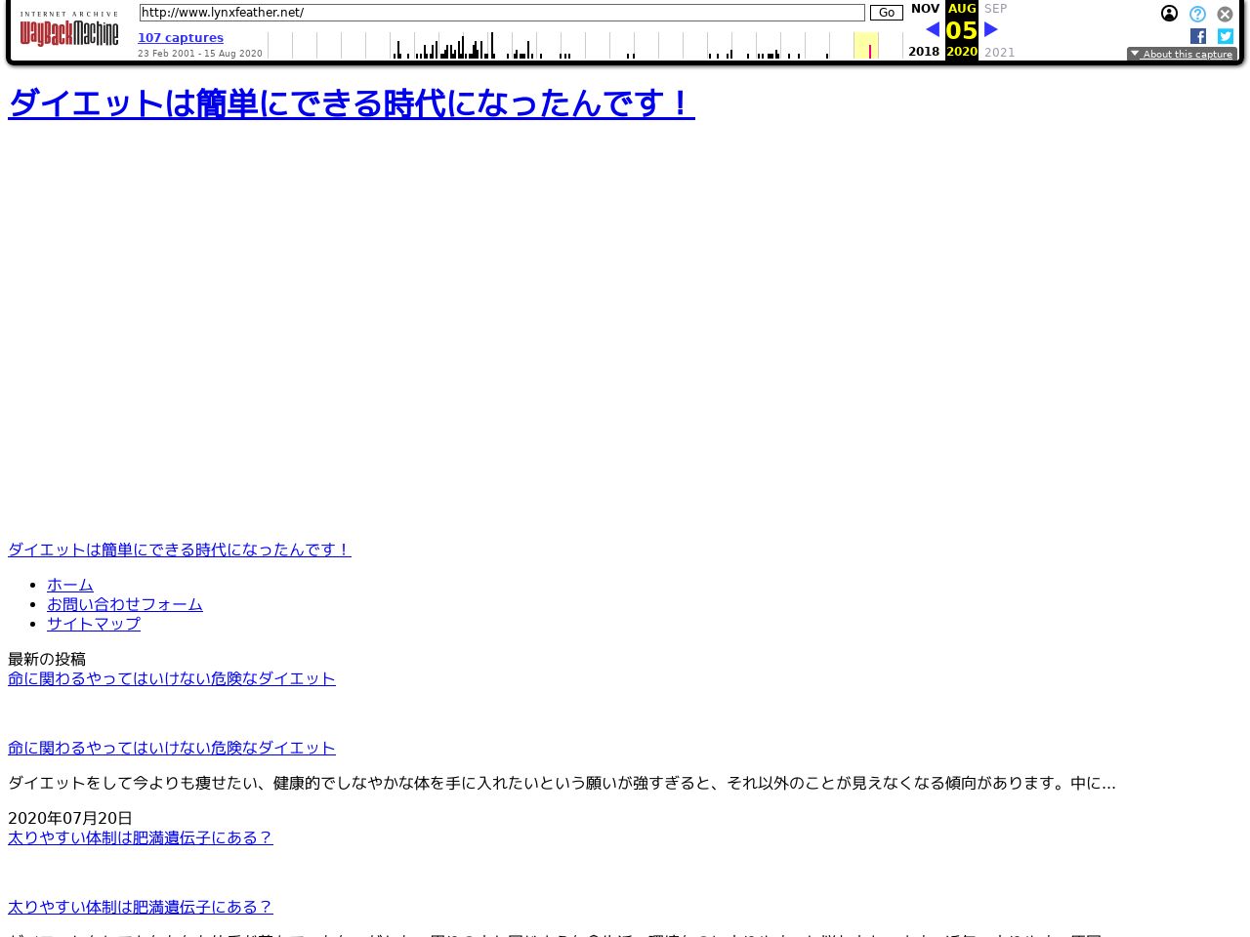Expand About this capture
The width and height of the screenshot is (1250, 937).
point(1182,55)
